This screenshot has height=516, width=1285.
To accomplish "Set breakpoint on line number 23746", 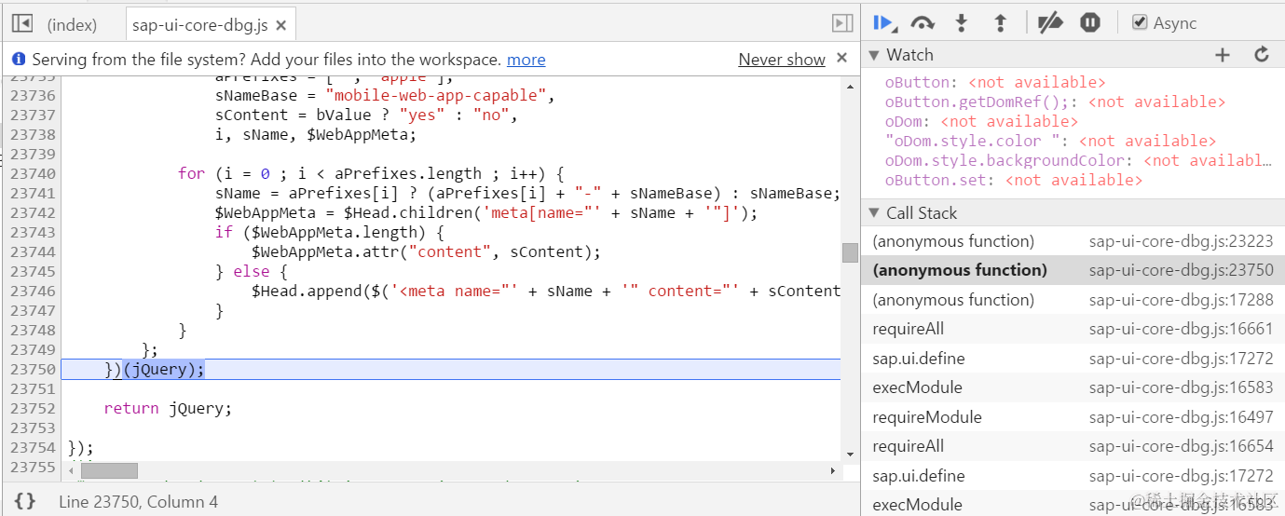I will pos(33,291).
